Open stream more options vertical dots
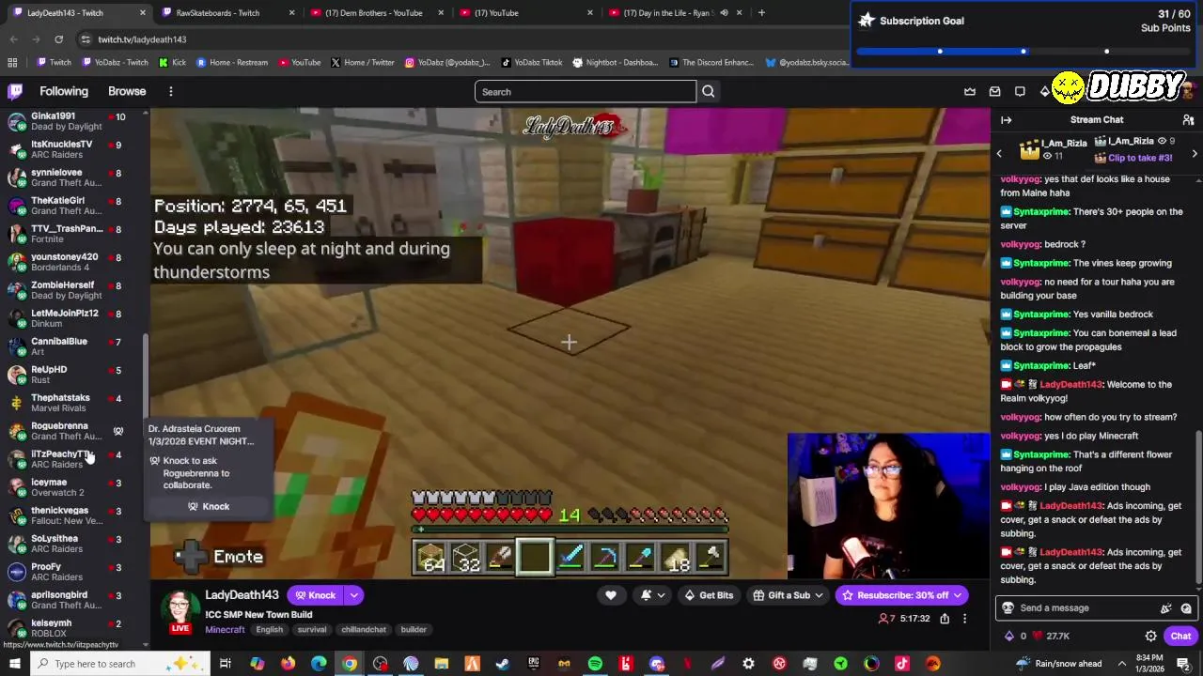The image size is (1203, 676). point(964,619)
